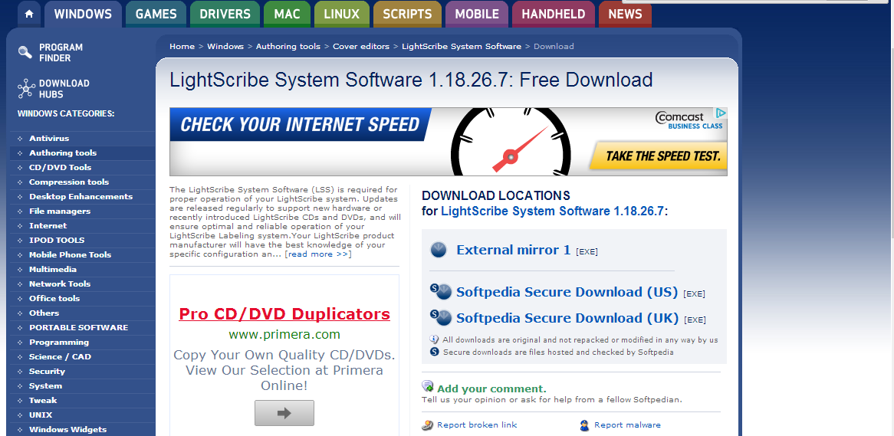The width and height of the screenshot is (894, 436).
Task: Click External mirror 1 download link
Action: tap(513, 250)
